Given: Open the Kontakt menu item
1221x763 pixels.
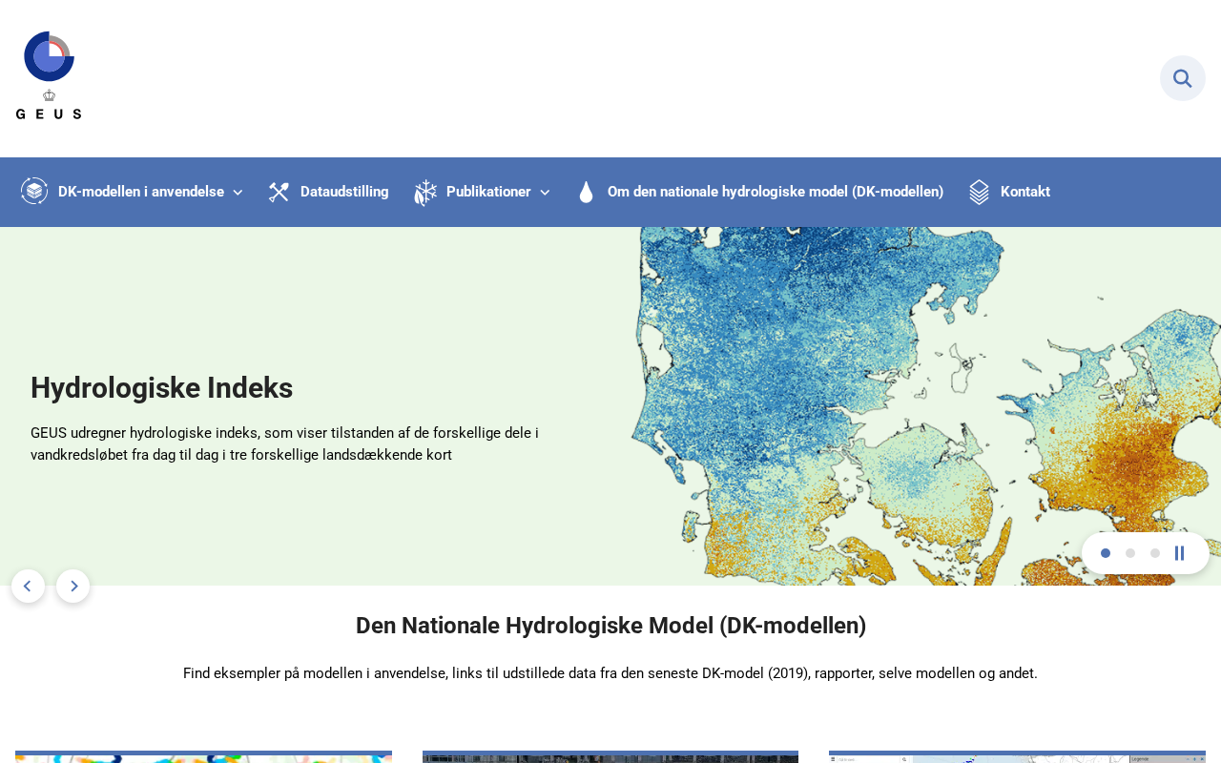Looking at the screenshot, I should click(1025, 192).
